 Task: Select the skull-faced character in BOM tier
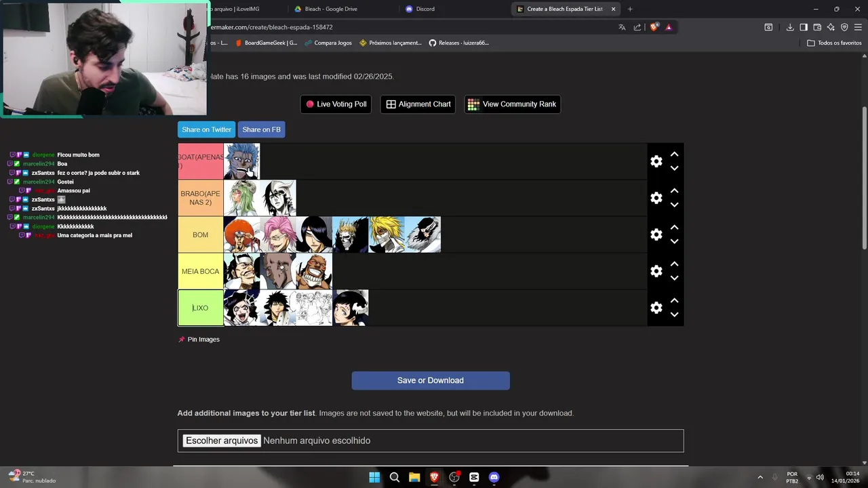click(x=351, y=235)
